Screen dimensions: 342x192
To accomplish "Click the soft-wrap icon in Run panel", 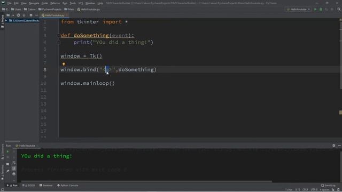I will pos(14,163).
